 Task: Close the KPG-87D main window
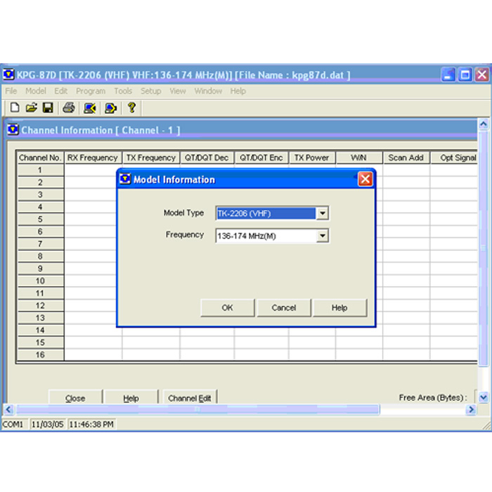click(482, 75)
